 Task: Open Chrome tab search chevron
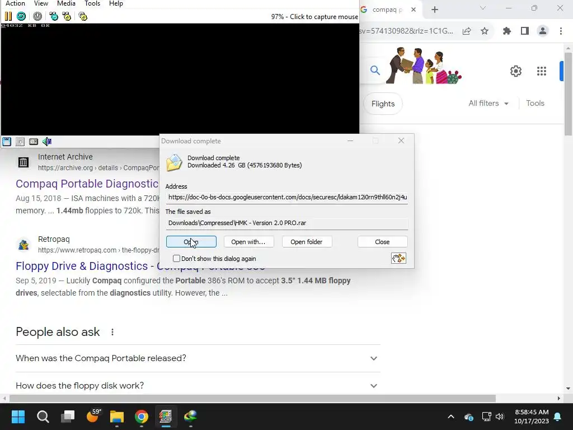[483, 8]
